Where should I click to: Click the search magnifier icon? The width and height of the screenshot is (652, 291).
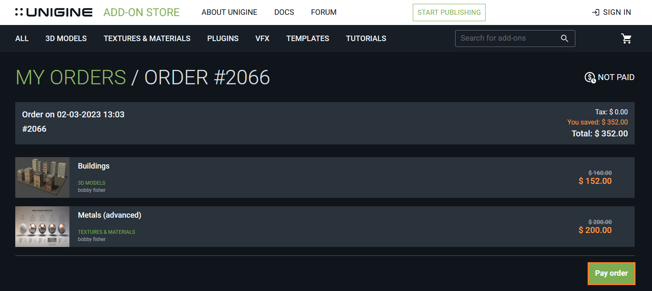[x=564, y=38]
